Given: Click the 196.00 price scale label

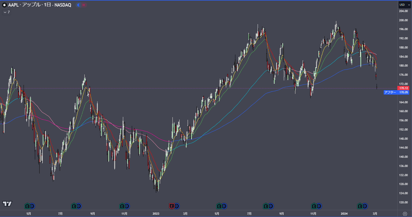Looking at the screenshot, I should pos(403,29).
